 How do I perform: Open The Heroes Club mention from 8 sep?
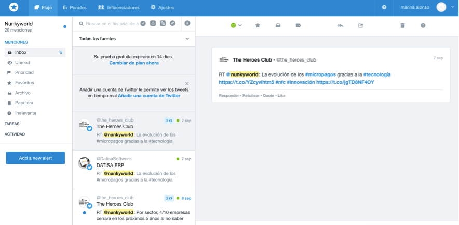(x=134, y=207)
